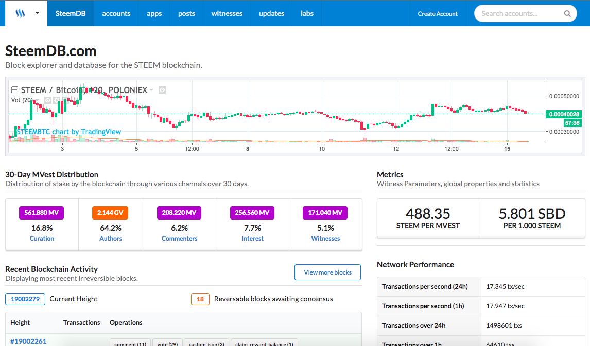Open the Witnesses distribution link

[325, 239]
